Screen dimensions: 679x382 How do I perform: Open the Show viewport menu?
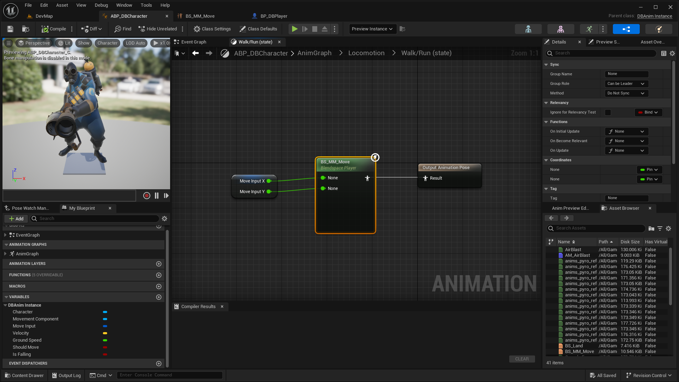[83, 43]
